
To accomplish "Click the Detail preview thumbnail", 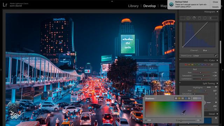I will click(x=208, y=120).
